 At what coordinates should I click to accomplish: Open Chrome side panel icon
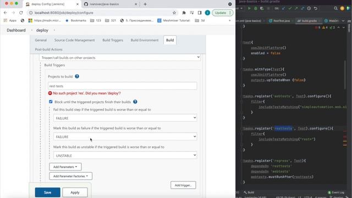(x=199, y=13)
